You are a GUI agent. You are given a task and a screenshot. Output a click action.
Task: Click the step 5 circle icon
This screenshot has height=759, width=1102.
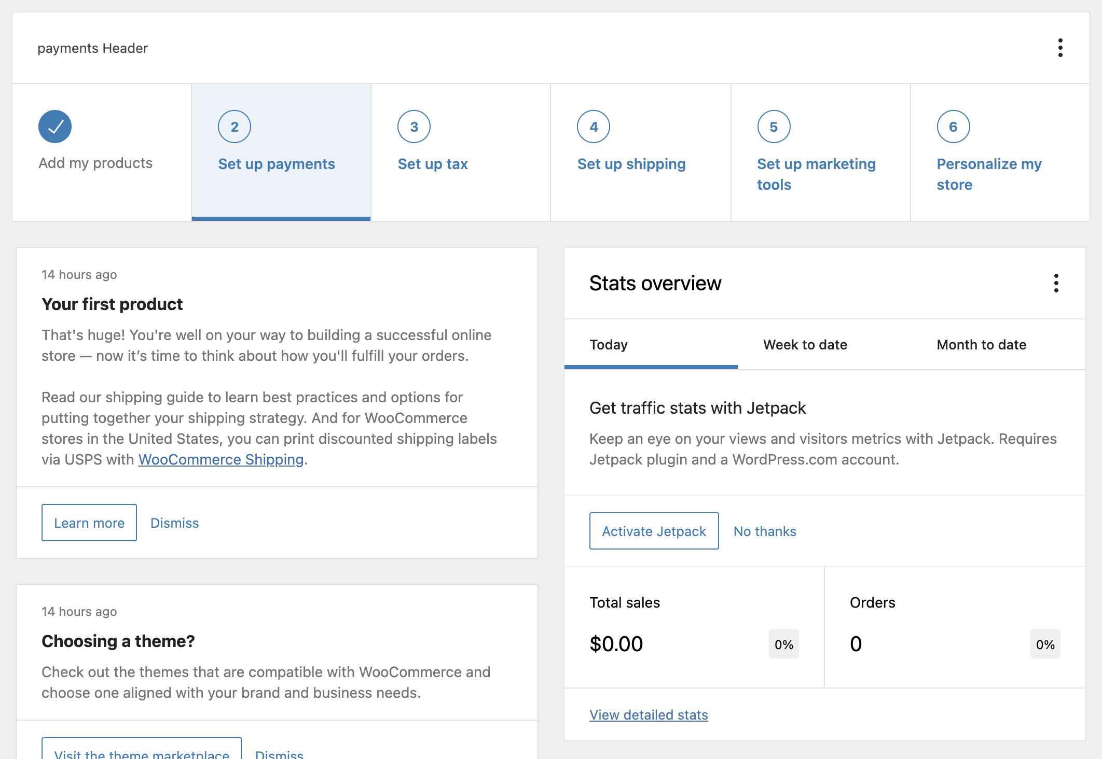[774, 126]
